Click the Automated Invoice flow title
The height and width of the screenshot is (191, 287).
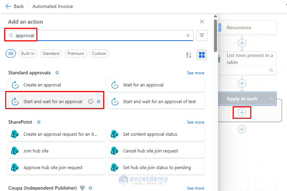53,7
